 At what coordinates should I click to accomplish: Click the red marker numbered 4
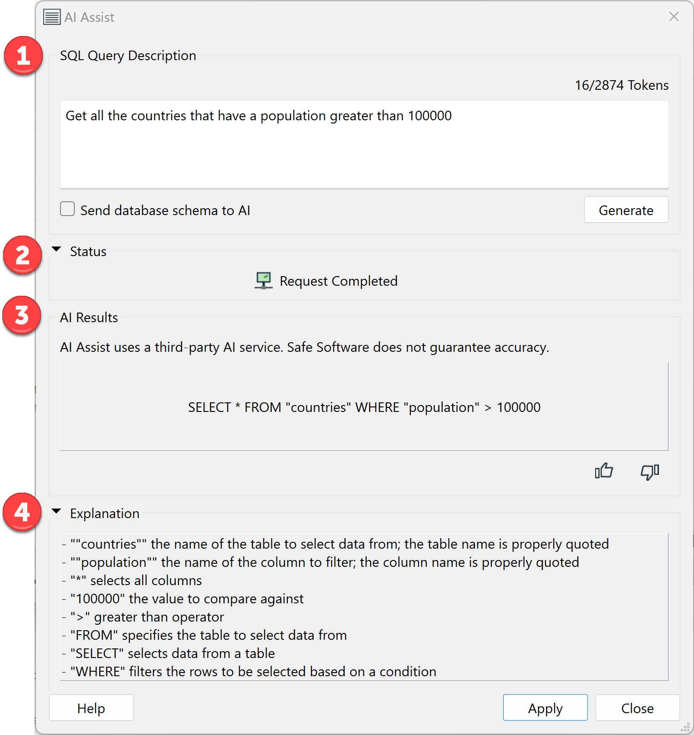tap(21, 512)
